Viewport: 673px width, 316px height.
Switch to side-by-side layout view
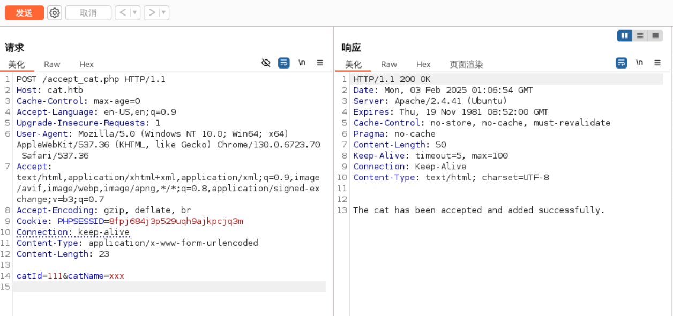click(x=624, y=36)
